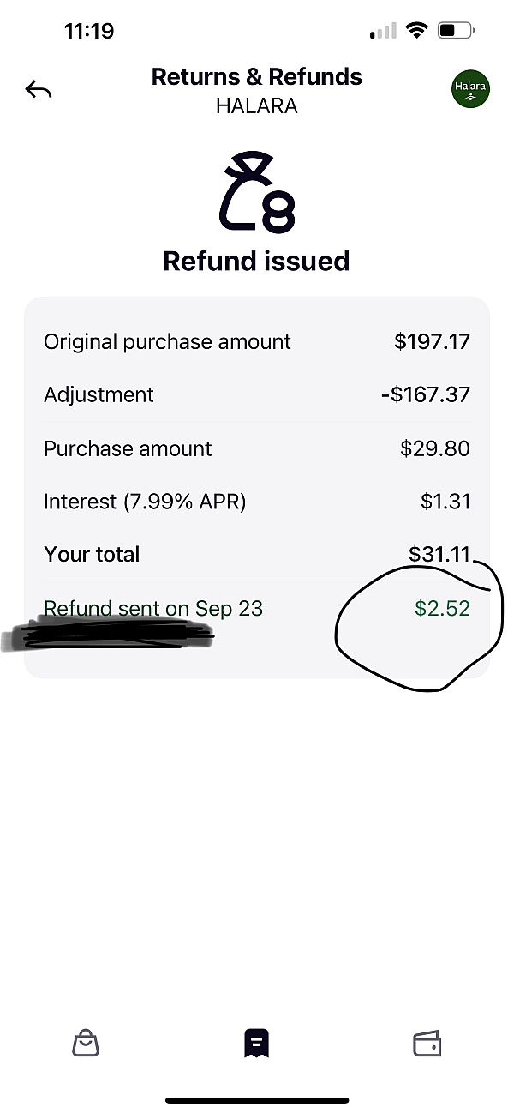Tap the back arrow

(x=39, y=89)
